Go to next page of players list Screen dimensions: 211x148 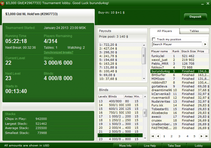(x=201, y=136)
